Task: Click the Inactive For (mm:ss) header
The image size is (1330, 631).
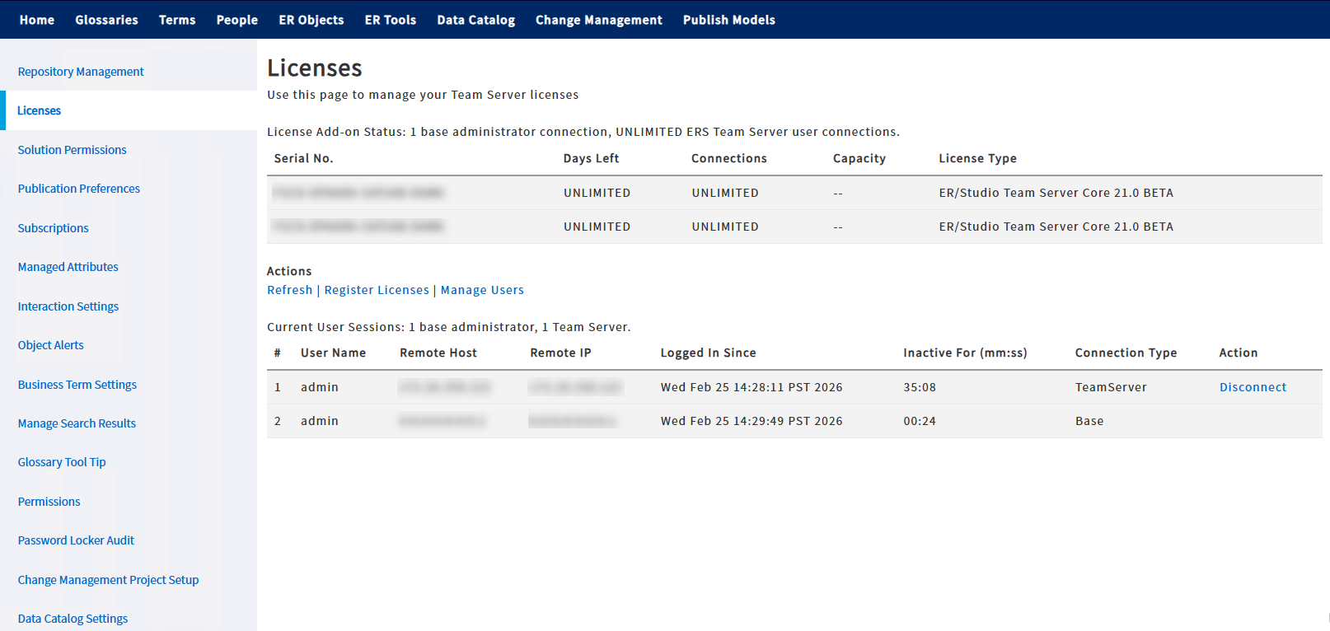Action: click(966, 353)
